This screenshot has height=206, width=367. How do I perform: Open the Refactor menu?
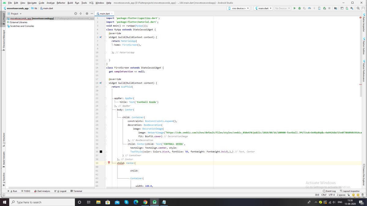click(x=61, y=3)
